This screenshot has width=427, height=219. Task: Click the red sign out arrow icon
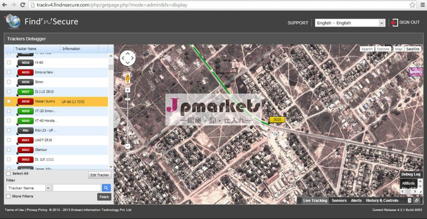tap(394, 22)
